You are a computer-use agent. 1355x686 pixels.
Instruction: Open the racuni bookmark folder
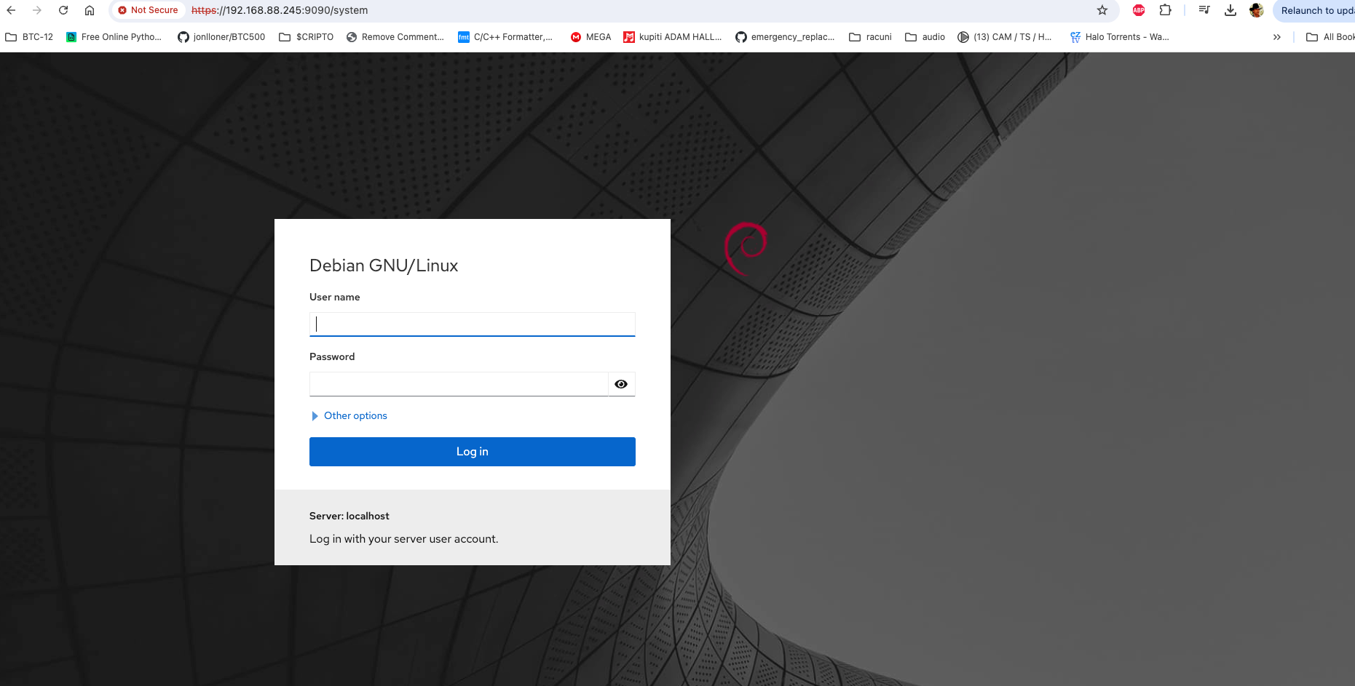tap(870, 37)
